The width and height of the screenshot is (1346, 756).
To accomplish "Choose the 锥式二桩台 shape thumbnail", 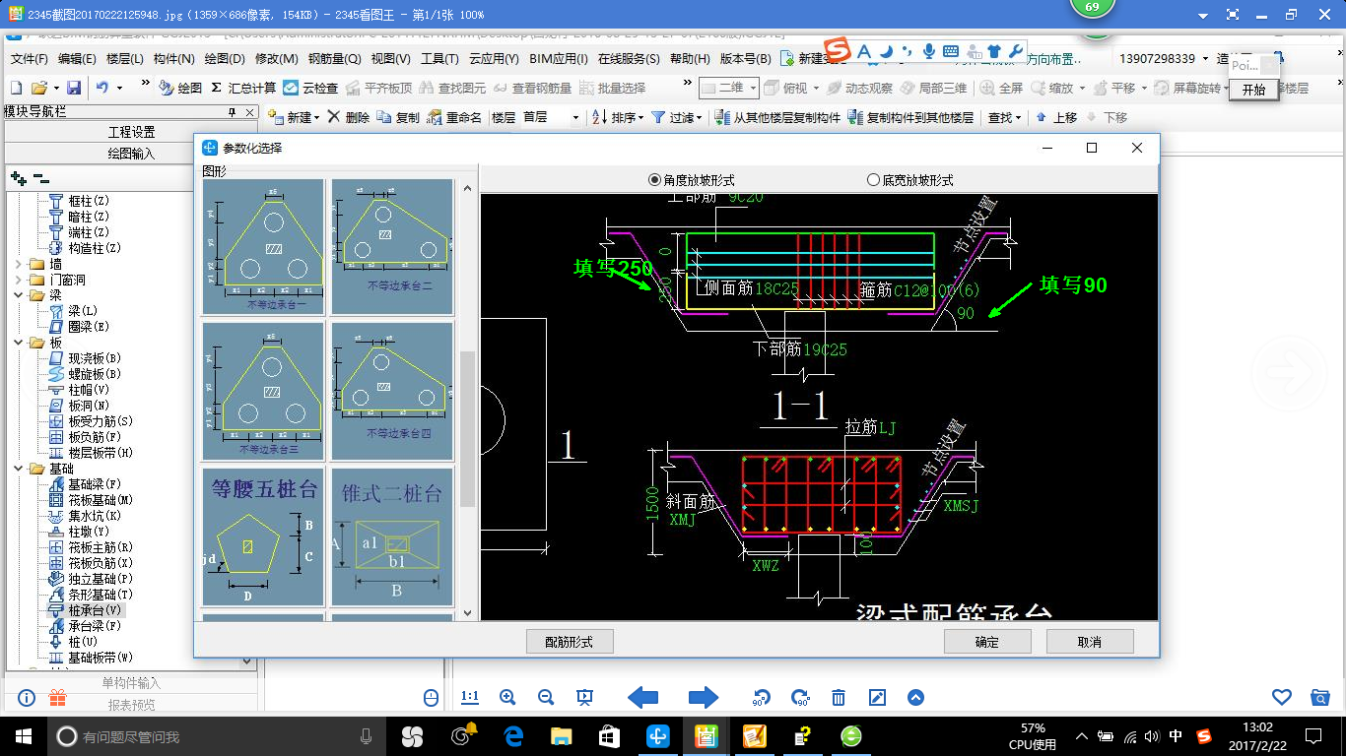I will point(392,536).
